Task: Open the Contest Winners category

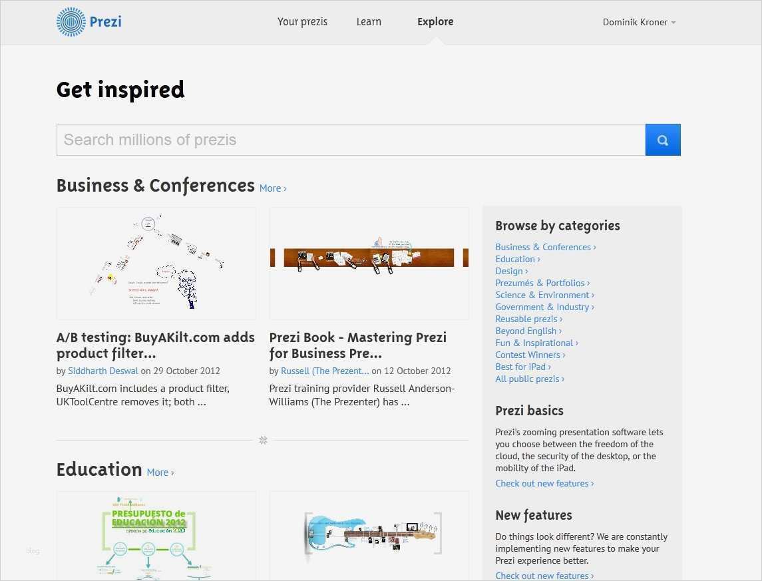Action: coord(529,355)
